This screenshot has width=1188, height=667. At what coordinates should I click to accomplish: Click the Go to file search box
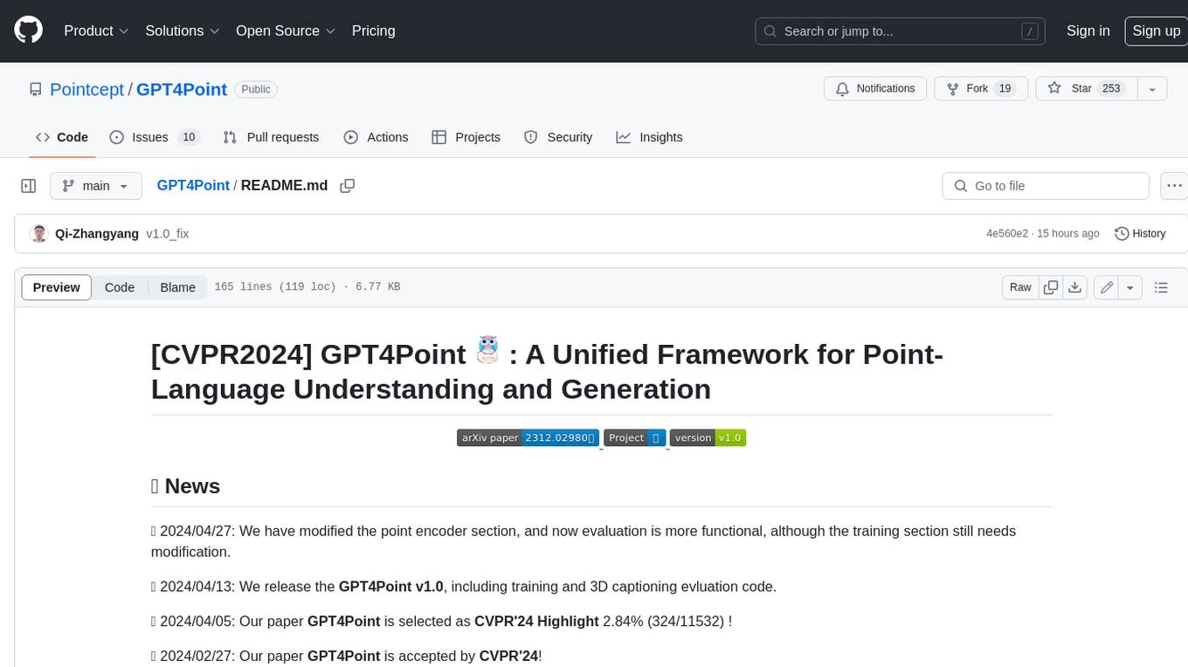pos(1046,186)
